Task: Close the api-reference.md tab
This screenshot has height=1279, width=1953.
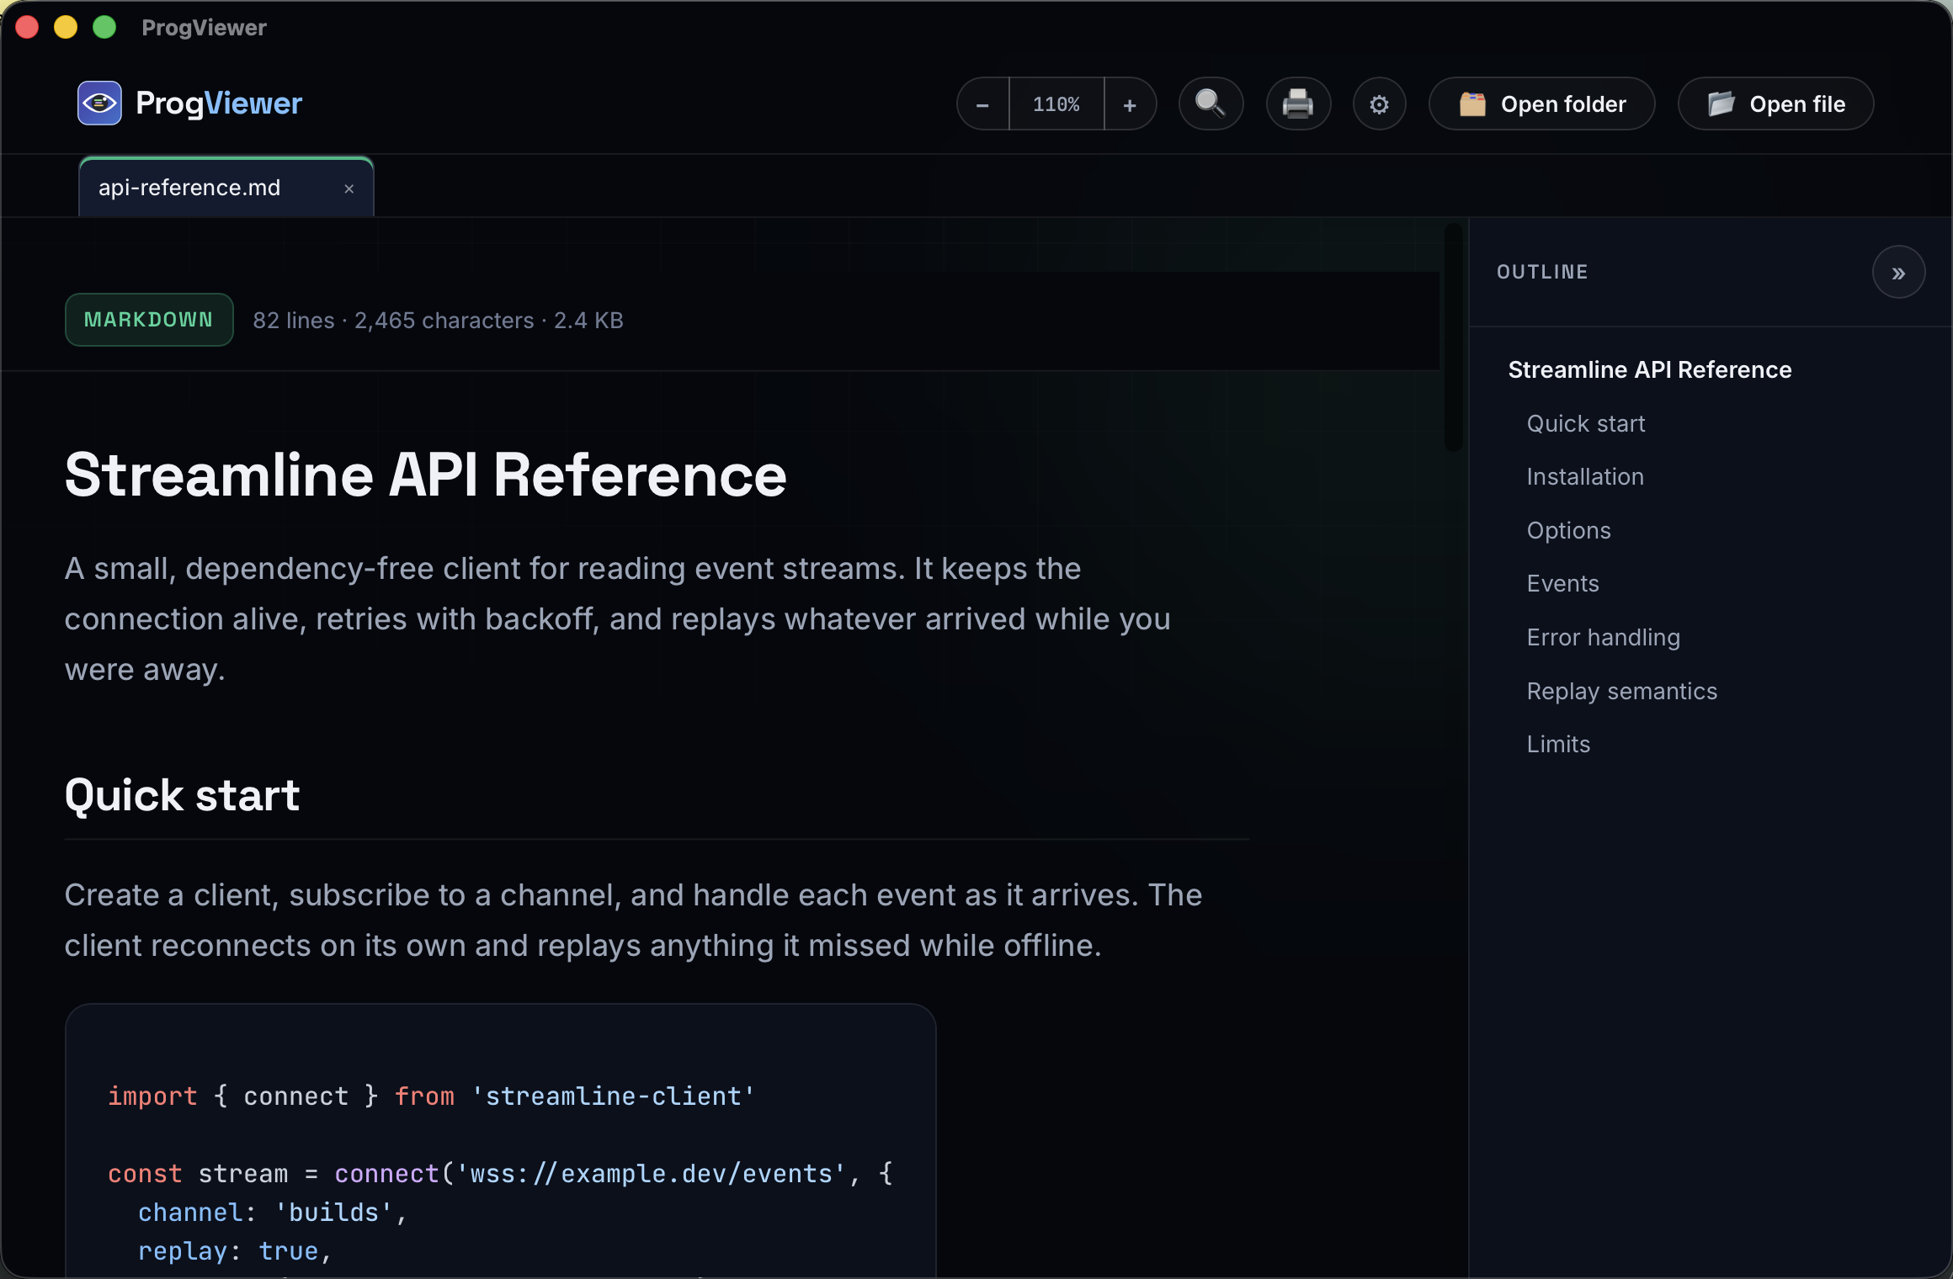Action: (x=349, y=188)
